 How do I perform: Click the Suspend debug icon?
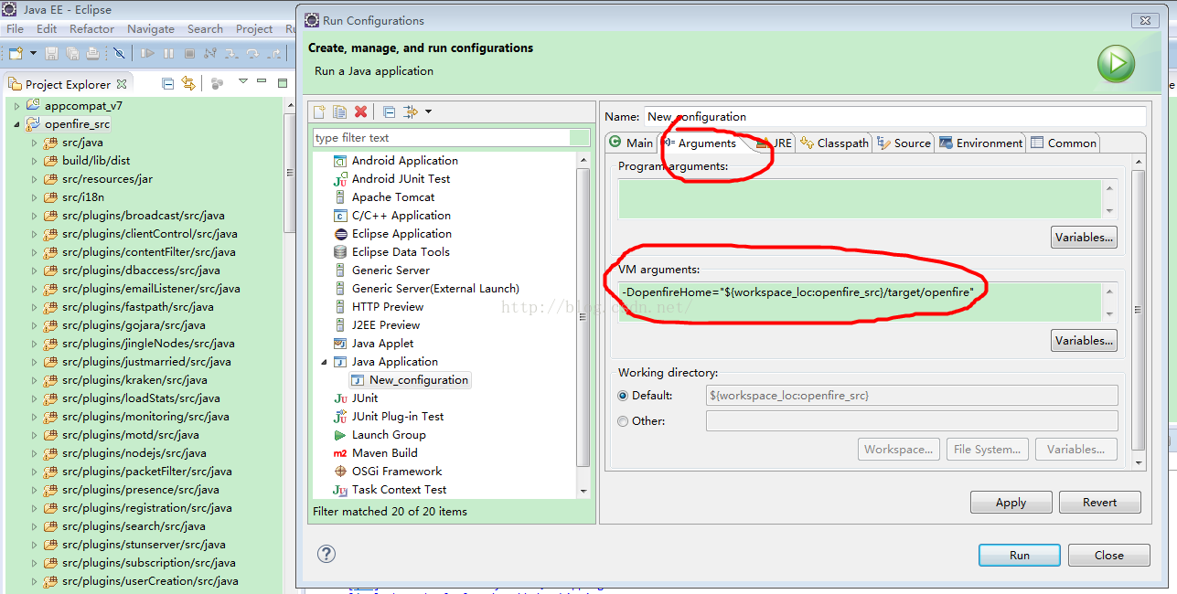point(168,54)
